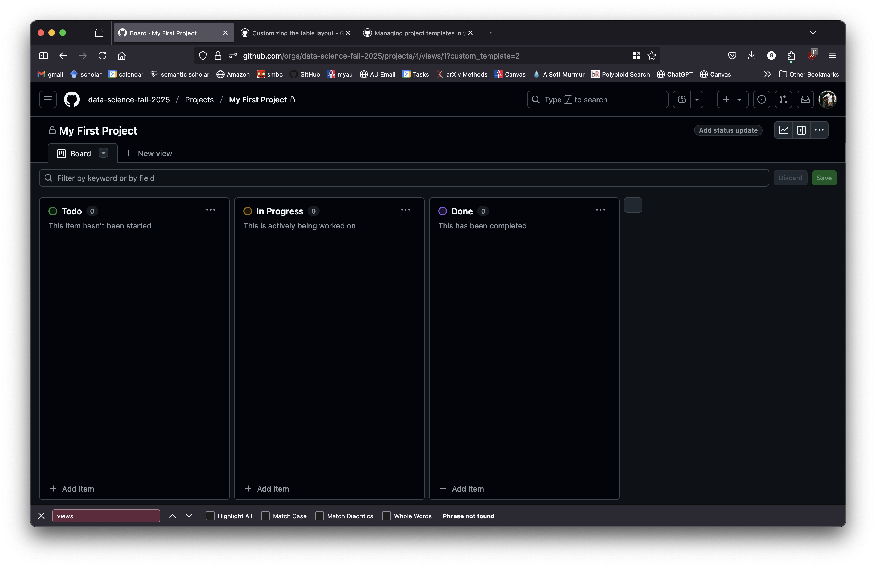Focus the Filter by keyword field

tap(404, 178)
